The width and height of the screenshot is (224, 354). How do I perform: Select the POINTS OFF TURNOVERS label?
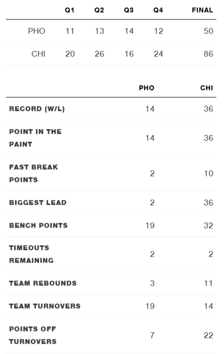[x=33, y=335]
